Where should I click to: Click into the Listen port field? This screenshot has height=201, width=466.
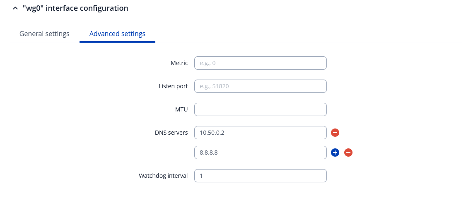(260, 86)
